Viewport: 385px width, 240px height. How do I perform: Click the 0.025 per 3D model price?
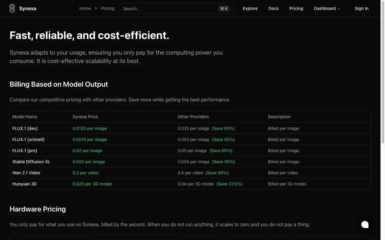92,184
